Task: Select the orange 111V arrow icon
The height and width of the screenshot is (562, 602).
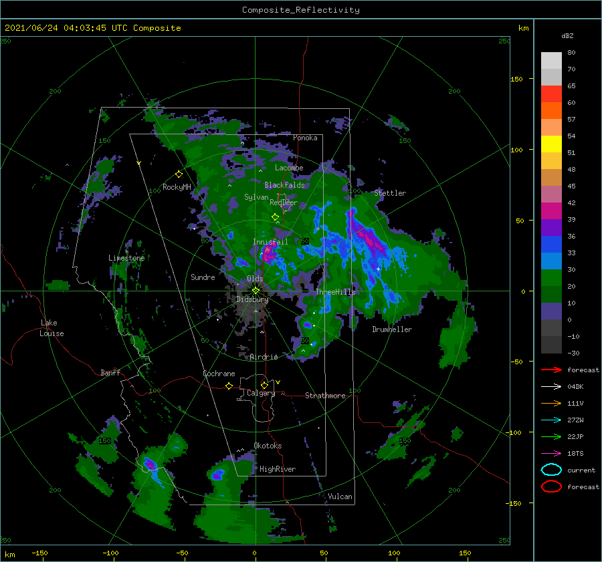Action: click(551, 403)
